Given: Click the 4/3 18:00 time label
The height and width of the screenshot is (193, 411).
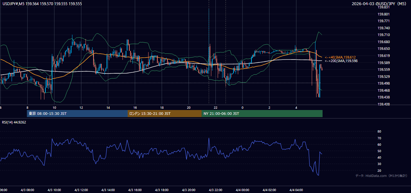Looking at the screenshot, I should 162,190.
